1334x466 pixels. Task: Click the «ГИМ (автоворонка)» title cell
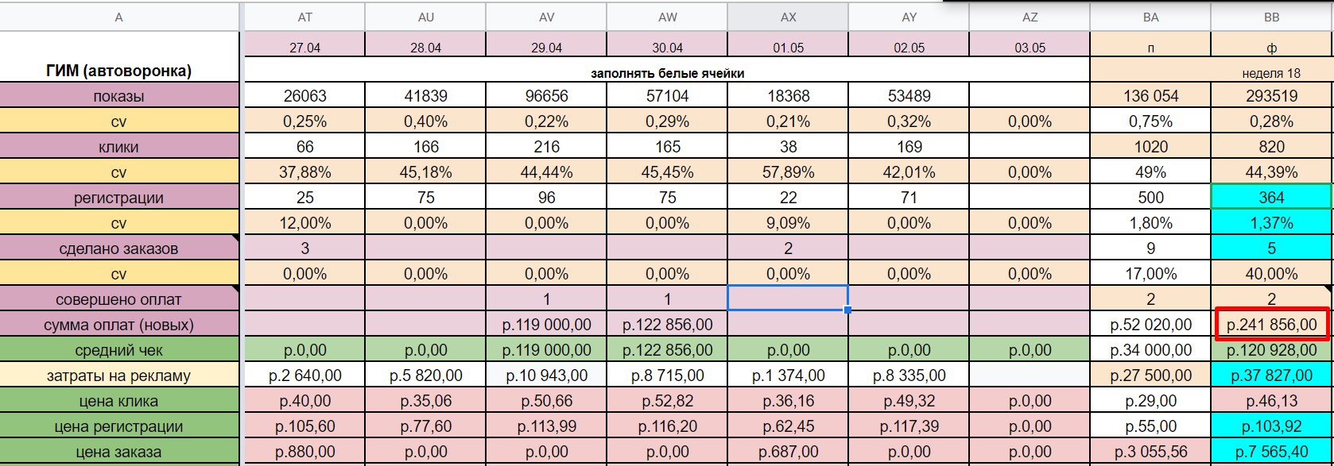click(x=119, y=71)
